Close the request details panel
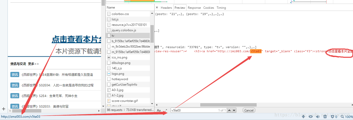The image size is (353, 120). 157,8
